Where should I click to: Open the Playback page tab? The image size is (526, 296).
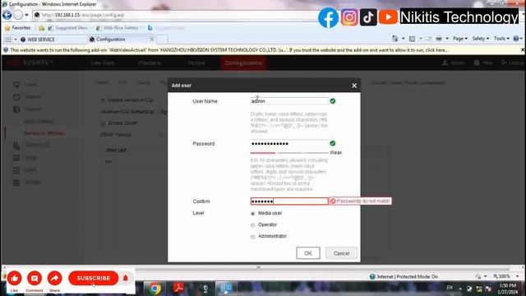[x=150, y=62]
